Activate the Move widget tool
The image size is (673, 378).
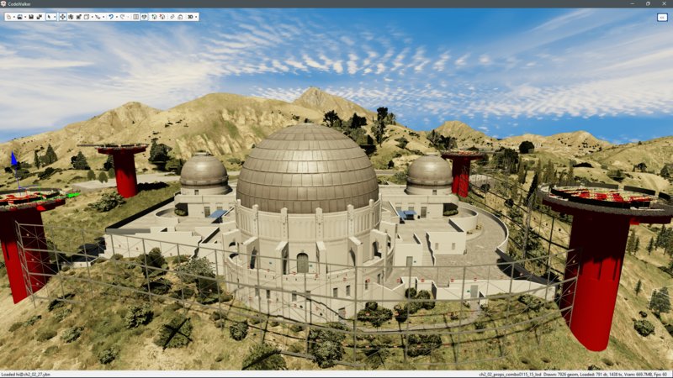62,17
